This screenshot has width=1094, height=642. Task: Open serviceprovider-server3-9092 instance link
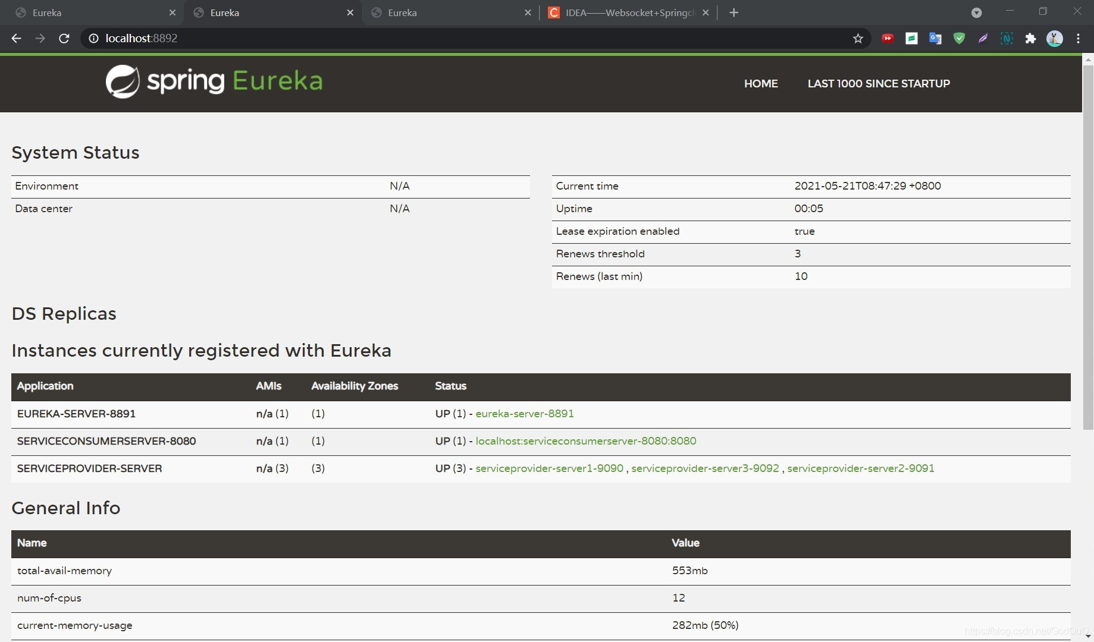pyautogui.click(x=705, y=468)
